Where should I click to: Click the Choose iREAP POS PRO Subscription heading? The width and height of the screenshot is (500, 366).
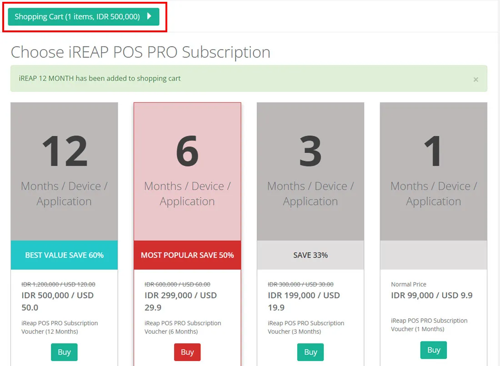click(140, 52)
